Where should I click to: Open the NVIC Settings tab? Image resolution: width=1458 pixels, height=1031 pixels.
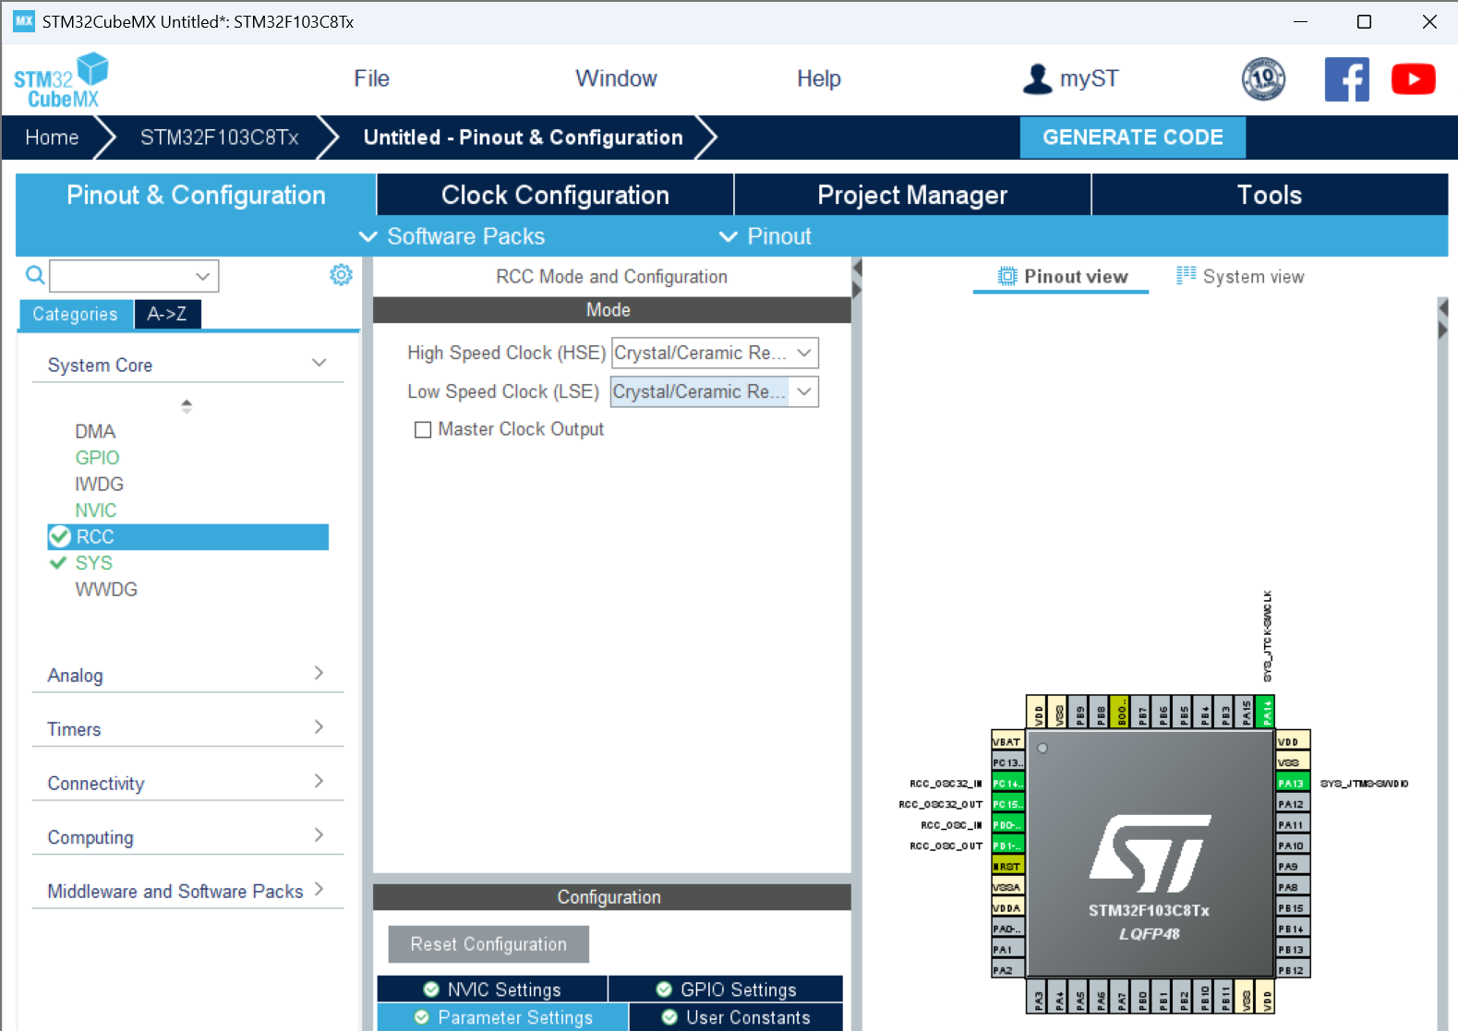point(492,989)
